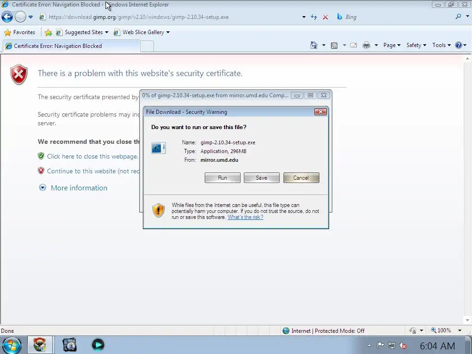Open the 'What's the risk?' link
Viewport: 472px width, 354px height.
(x=245, y=218)
